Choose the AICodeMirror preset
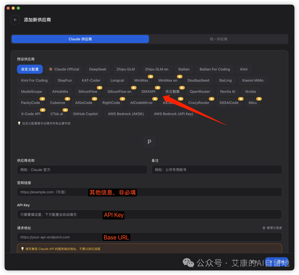This screenshot has width=299, height=275. point(141,103)
